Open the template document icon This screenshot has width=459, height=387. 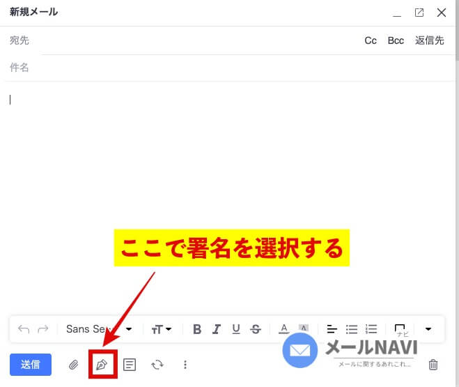(130, 365)
